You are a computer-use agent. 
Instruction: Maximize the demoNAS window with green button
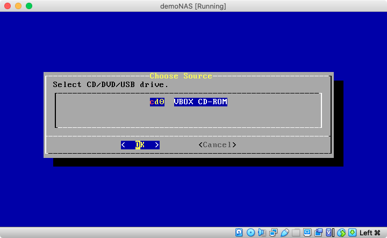coord(29,6)
